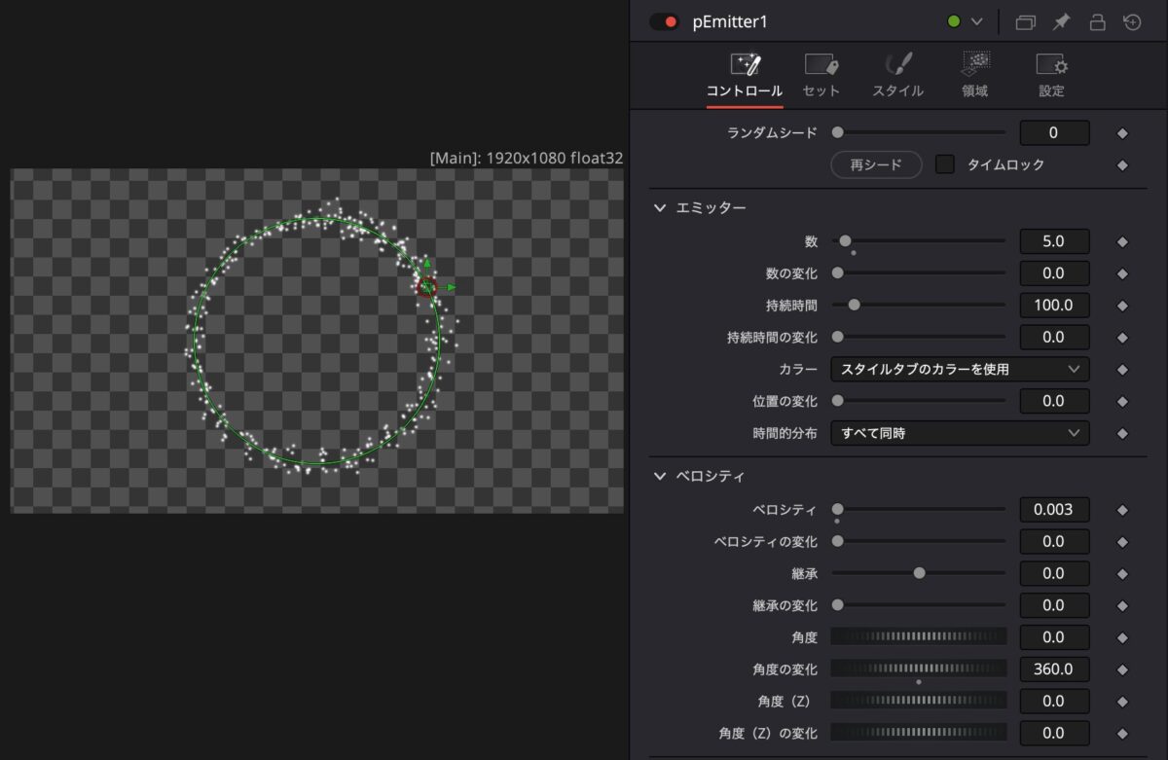Click the 再シード button
This screenshot has width=1168, height=760.
[x=876, y=164]
